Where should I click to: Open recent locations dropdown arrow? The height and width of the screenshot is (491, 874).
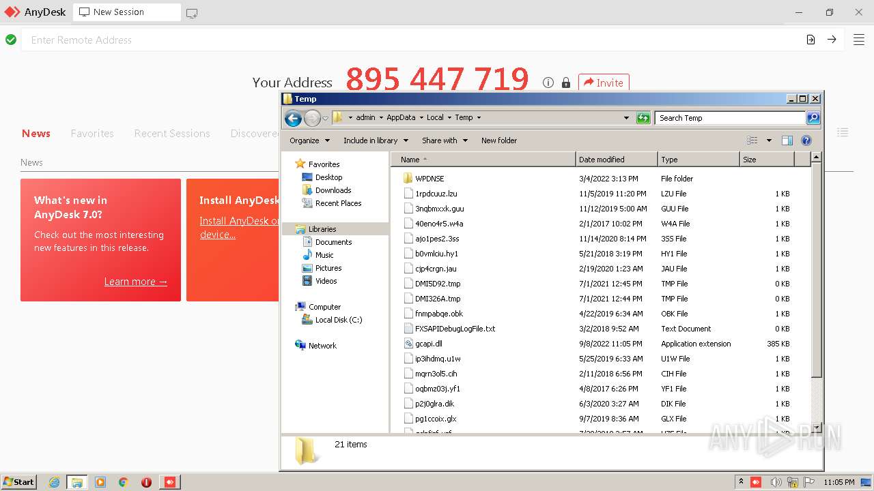tap(326, 119)
